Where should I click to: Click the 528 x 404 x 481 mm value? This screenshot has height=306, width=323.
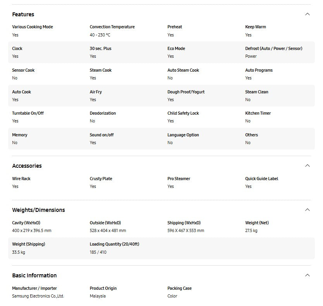click(108, 230)
